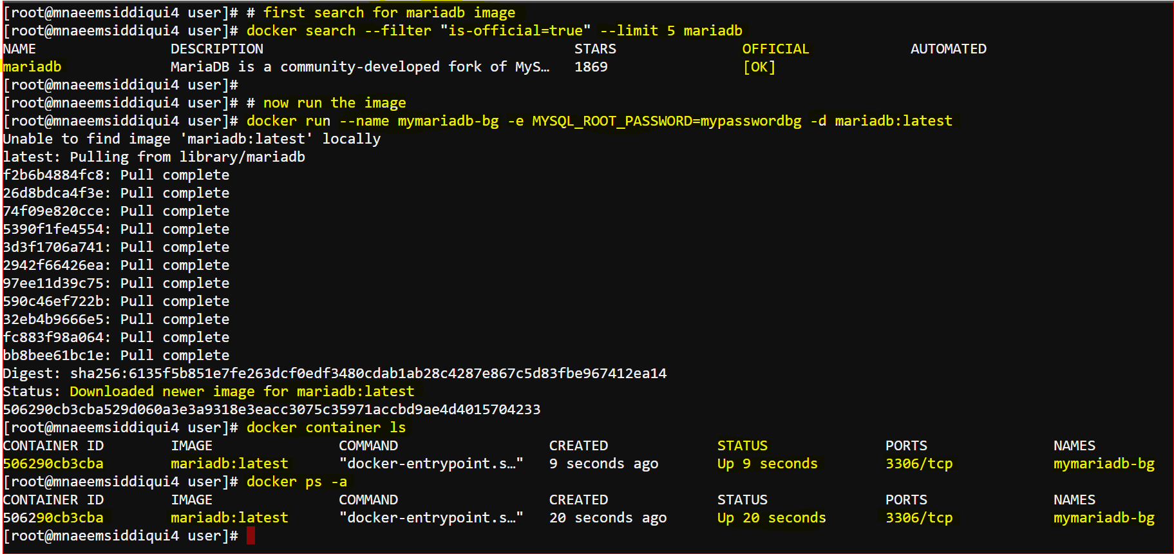This screenshot has width=1174, height=554.
Task: Click the 'OFFICIAL' column header
Action: tap(775, 49)
